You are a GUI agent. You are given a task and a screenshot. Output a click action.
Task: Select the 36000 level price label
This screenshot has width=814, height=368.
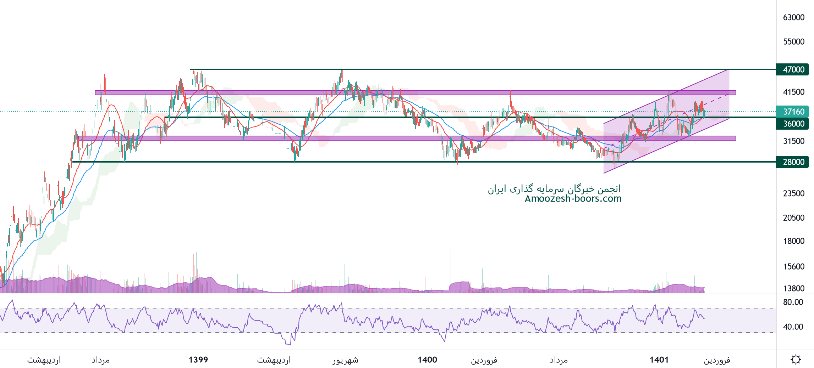pyautogui.click(x=793, y=124)
